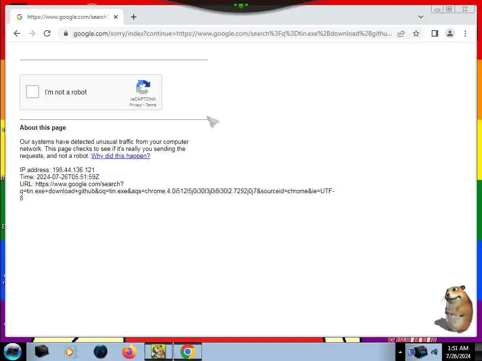Click the share this page icon
This screenshot has height=361, width=482.
pyautogui.click(x=401, y=33)
